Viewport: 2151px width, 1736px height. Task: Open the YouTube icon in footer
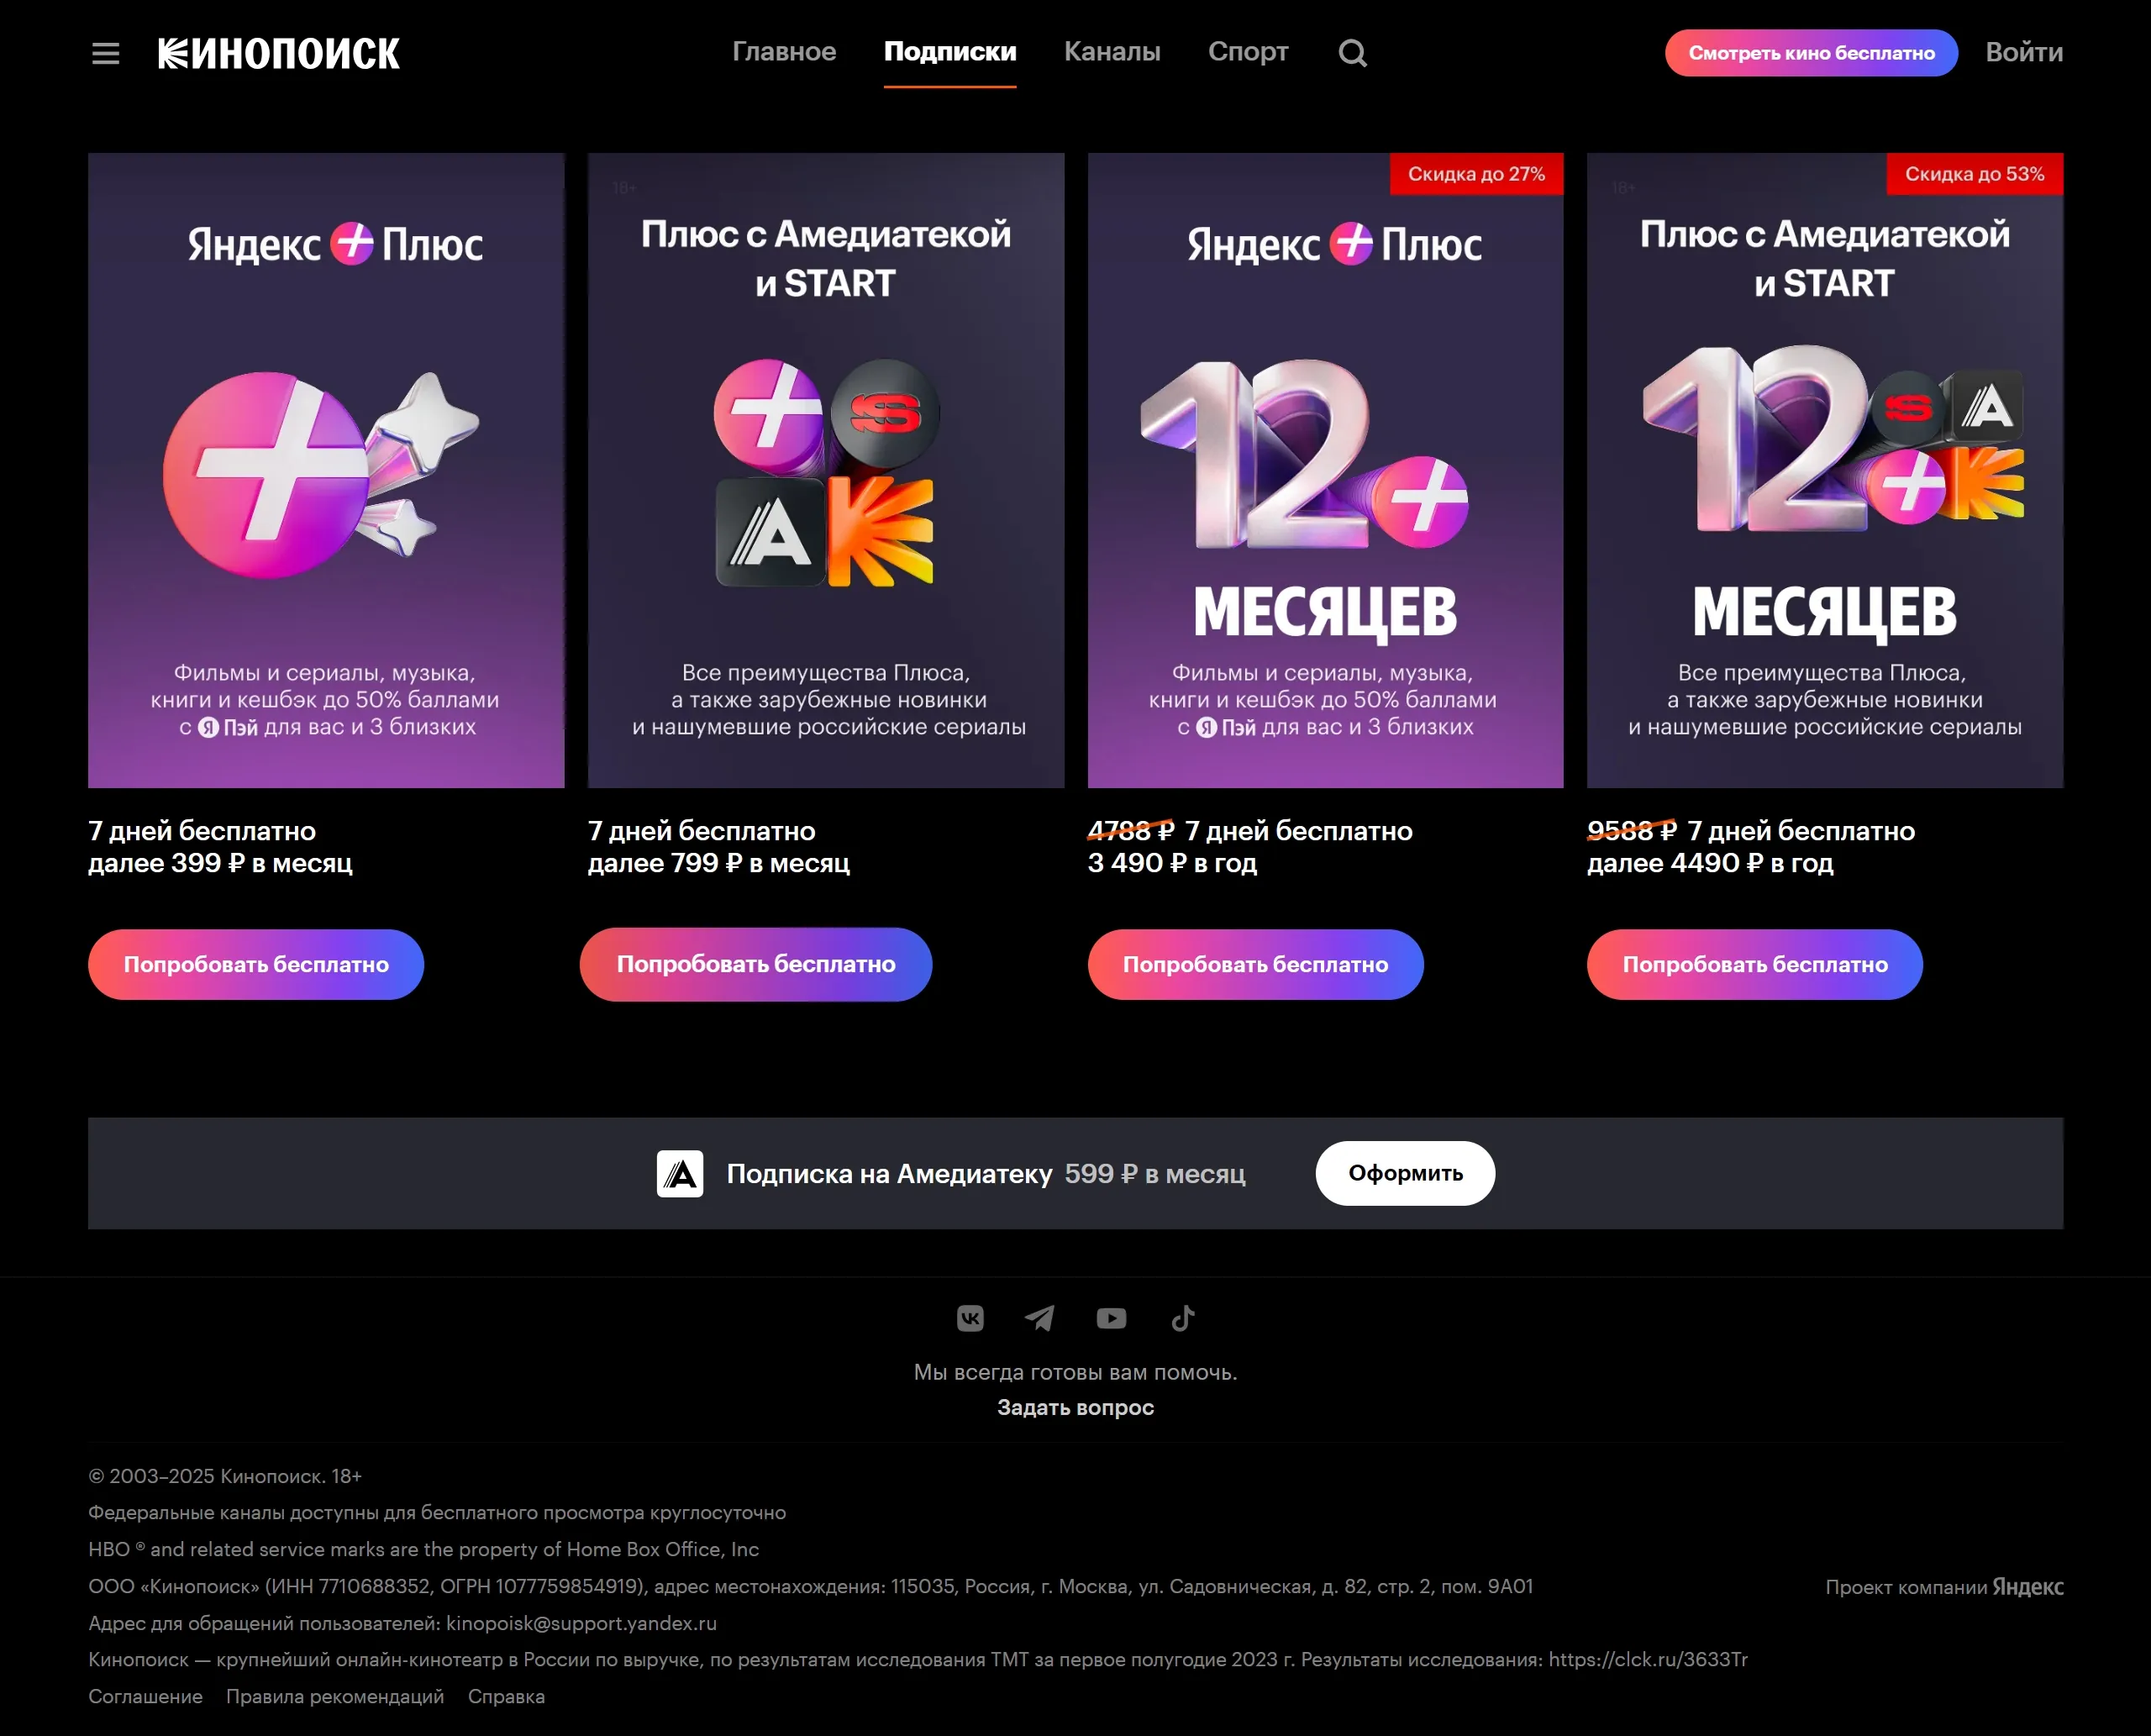pyautogui.click(x=1111, y=1318)
